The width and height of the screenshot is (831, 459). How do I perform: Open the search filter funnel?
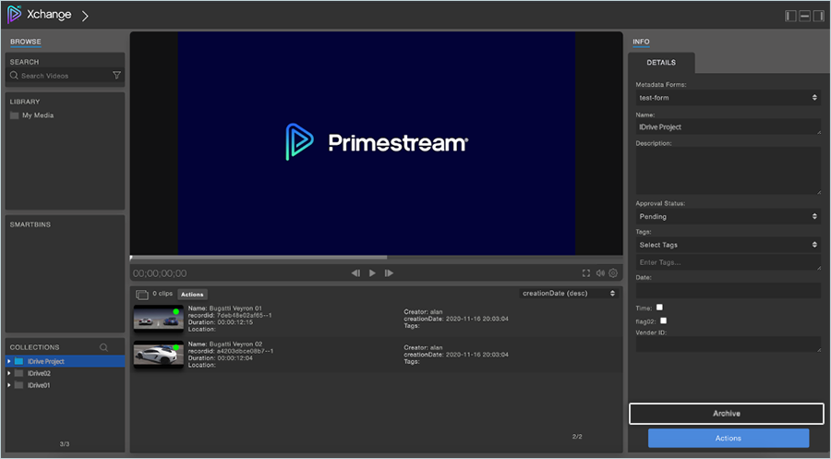point(116,75)
